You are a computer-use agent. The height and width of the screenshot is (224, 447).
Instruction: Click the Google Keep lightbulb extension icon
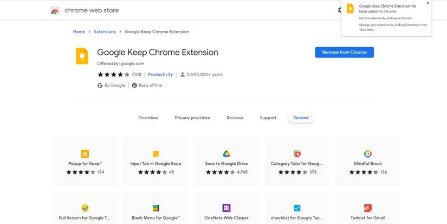(x=82, y=56)
